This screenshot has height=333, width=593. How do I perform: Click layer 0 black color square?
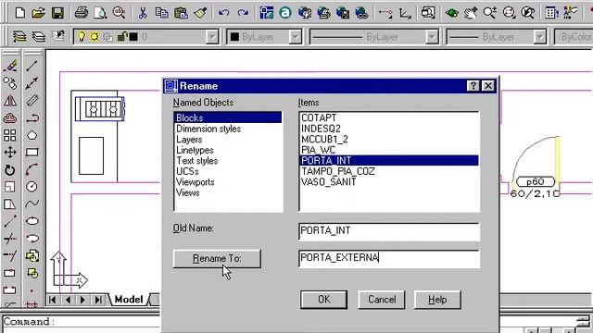[133, 37]
